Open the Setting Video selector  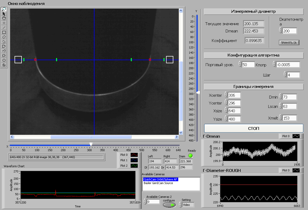(x=188, y=205)
